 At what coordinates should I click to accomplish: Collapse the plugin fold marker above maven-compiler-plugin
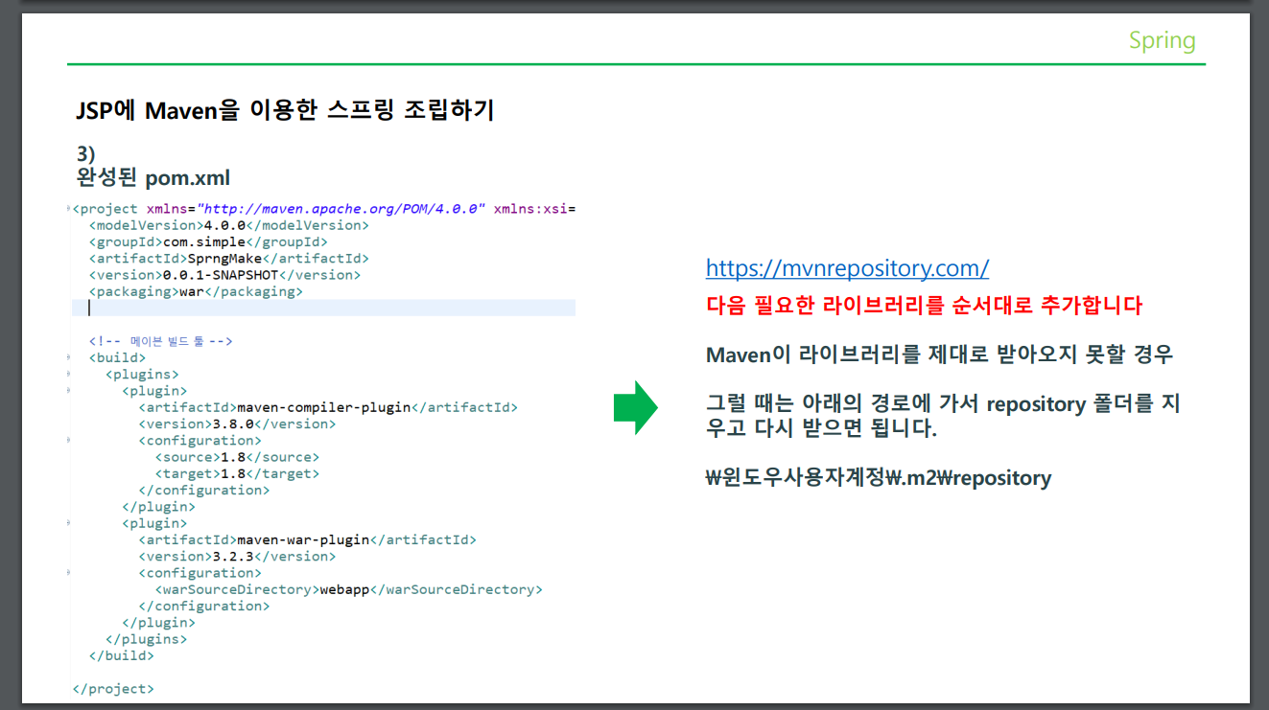(69, 391)
